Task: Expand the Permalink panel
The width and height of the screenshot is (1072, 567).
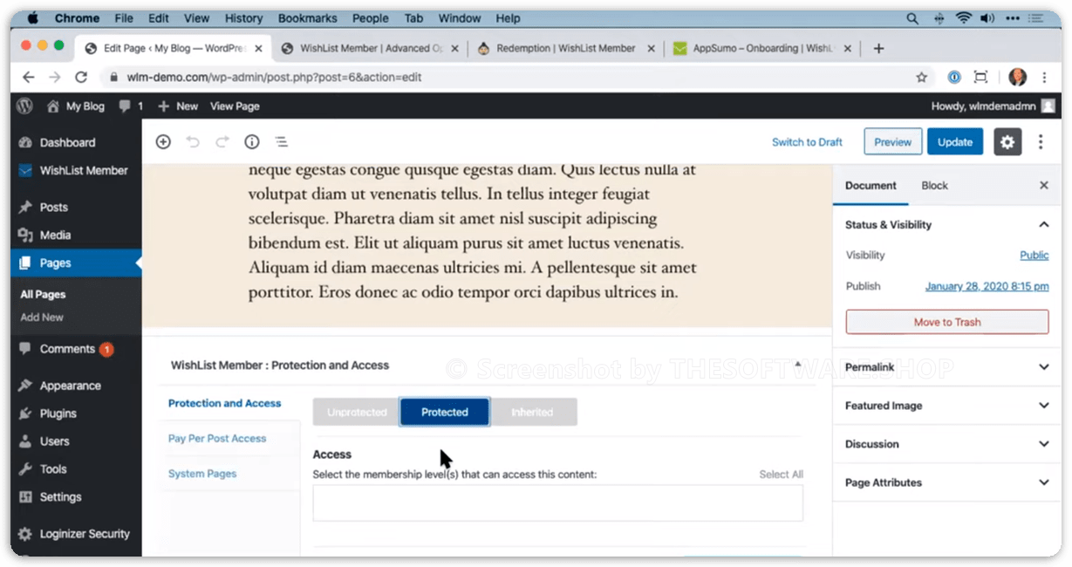Action: [x=946, y=367]
